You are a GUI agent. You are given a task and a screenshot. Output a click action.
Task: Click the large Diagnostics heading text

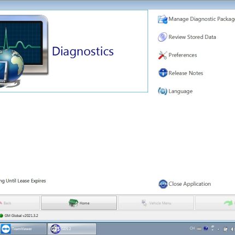[83, 51]
